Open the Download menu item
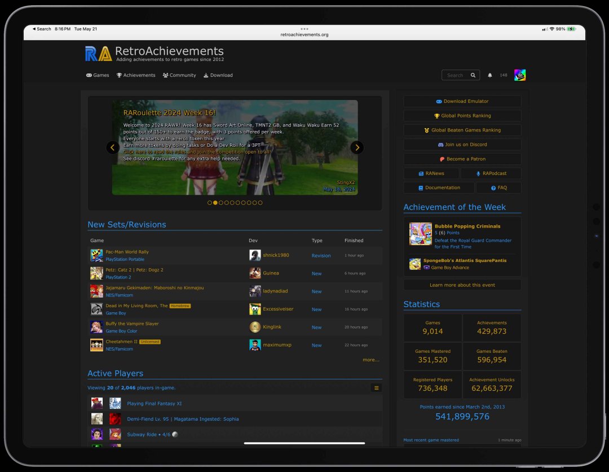The image size is (609, 472). [x=218, y=75]
